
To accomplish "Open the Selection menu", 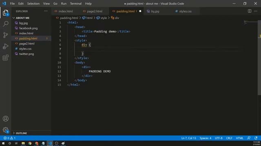I will pyautogui.click(x=33, y=4).
